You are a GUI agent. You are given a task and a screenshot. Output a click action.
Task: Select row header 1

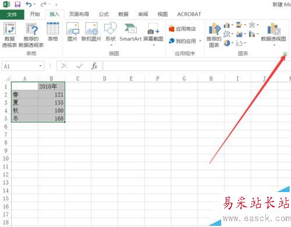tap(6, 86)
